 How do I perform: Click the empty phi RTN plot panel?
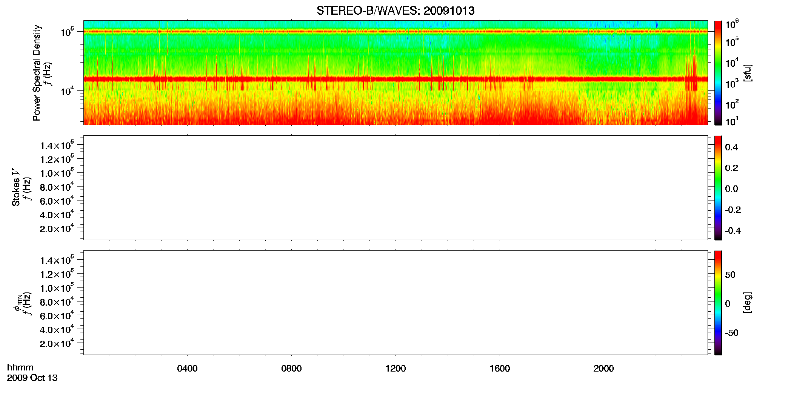coord(395,303)
